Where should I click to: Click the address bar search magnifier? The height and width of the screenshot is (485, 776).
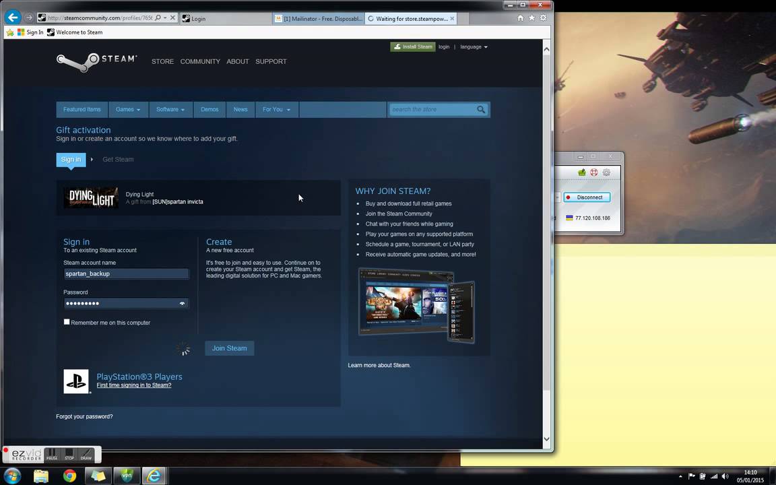158,18
